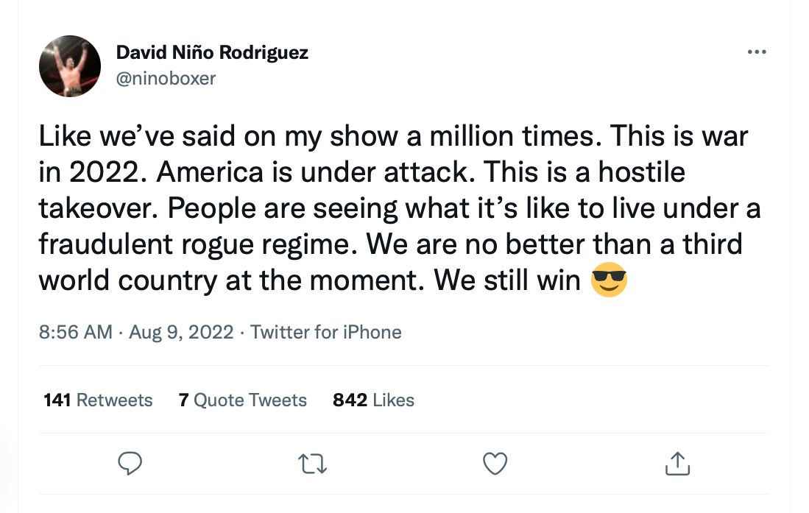The height and width of the screenshot is (513, 809).
Task: Open the share tweet icon
Action: pos(677,463)
